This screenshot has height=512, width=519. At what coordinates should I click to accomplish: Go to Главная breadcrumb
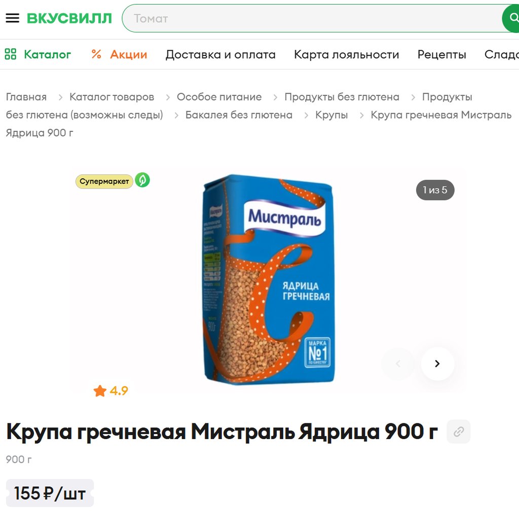(26, 97)
